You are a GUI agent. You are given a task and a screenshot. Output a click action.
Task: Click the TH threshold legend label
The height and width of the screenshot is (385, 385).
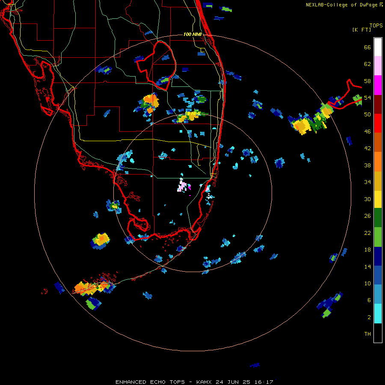pos(367,334)
